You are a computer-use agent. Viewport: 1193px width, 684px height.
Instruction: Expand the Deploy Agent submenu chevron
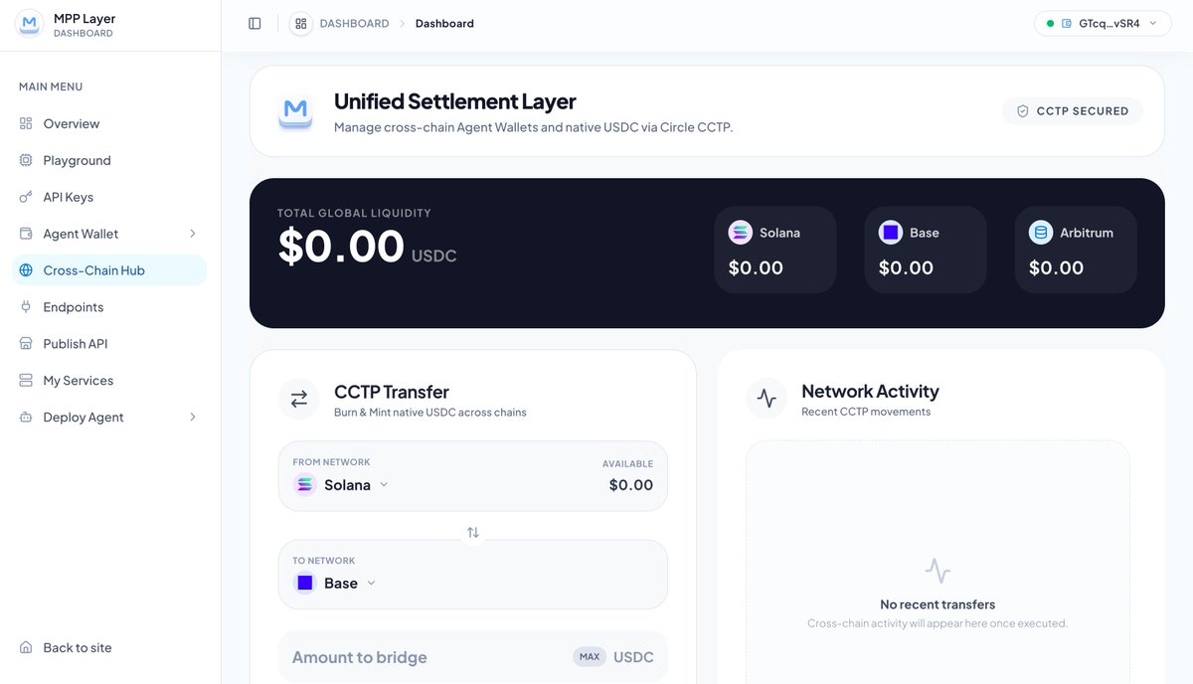(193, 418)
